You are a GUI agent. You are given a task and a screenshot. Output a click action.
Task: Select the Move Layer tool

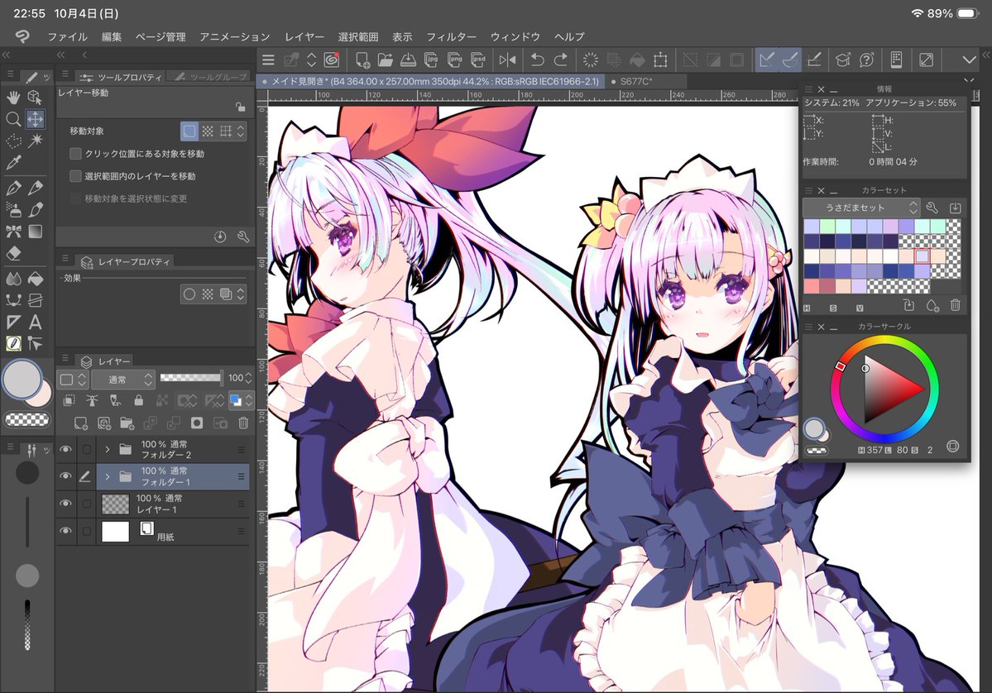(x=36, y=119)
